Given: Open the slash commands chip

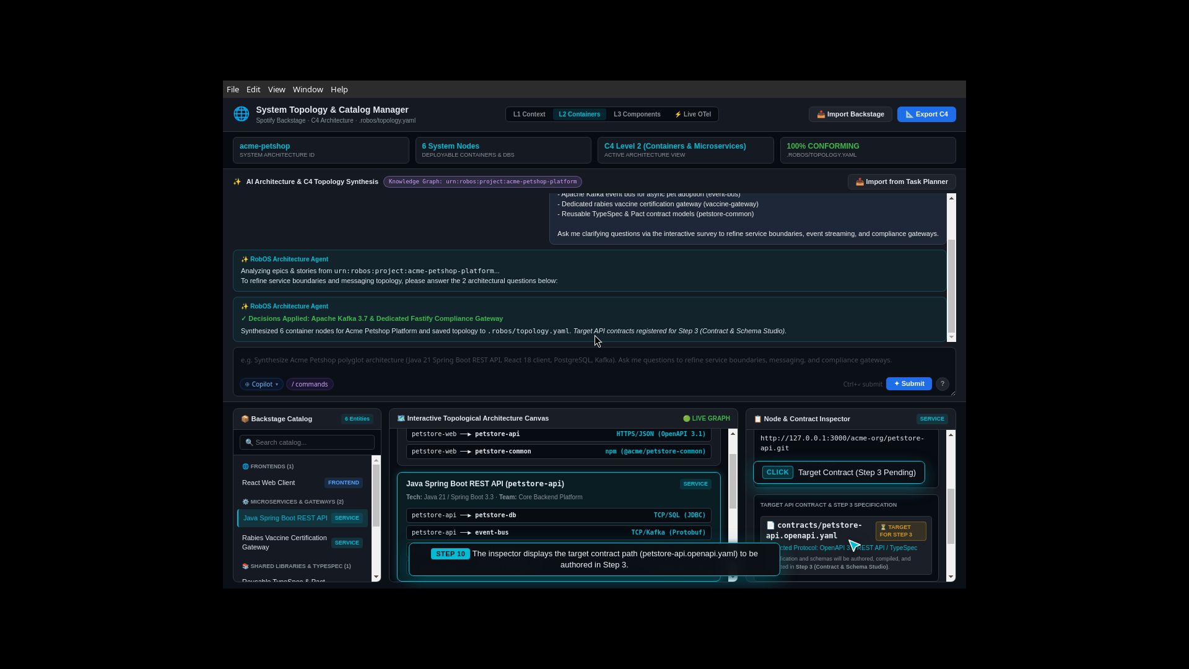Looking at the screenshot, I should pos(310,385).
